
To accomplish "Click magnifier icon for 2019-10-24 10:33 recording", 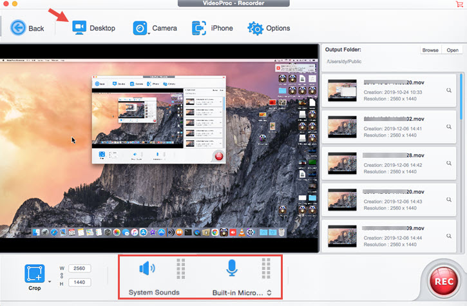I will coord(449,90).
